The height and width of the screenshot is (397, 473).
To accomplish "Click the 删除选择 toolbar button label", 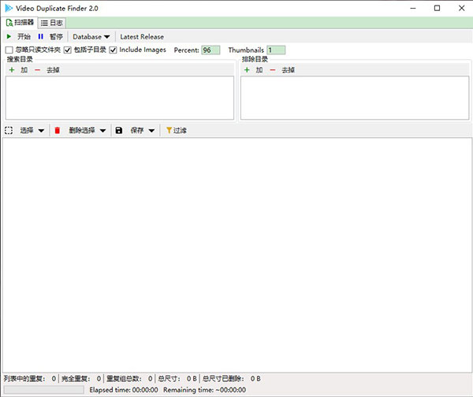I will coord(82,130).
